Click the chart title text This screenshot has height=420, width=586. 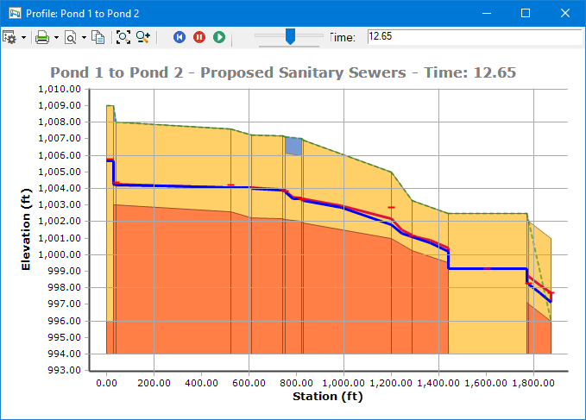[283, 72]
